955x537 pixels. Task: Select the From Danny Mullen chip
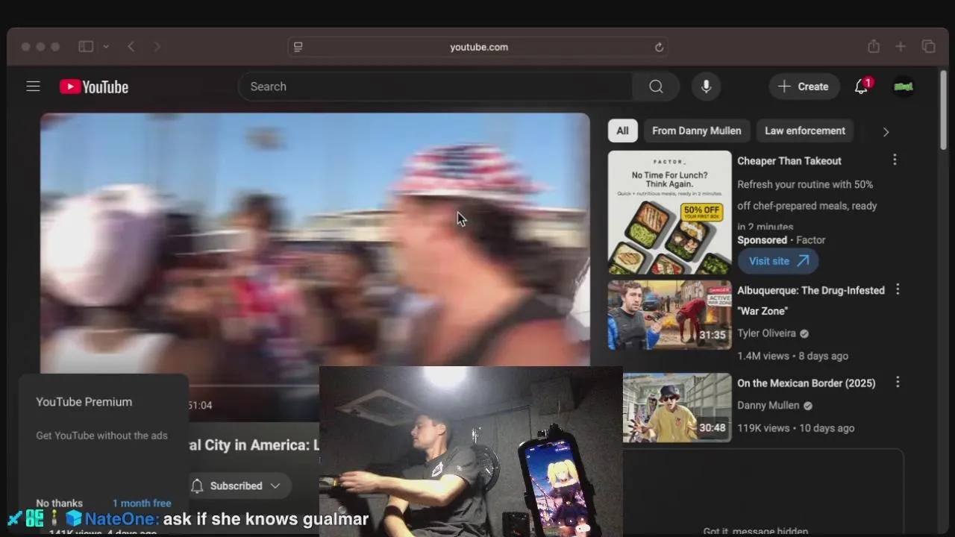(697, 131)
